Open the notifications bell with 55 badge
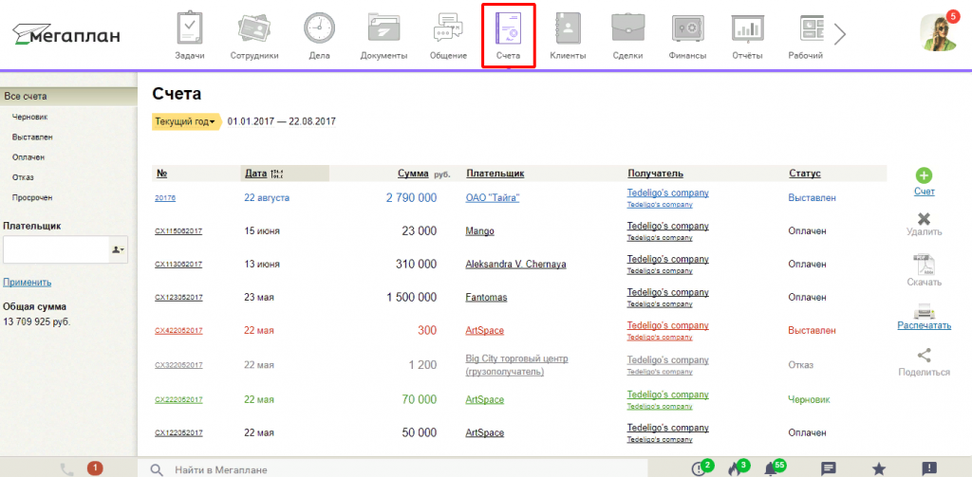The image size is (972, 477). [x=771, y=468]
